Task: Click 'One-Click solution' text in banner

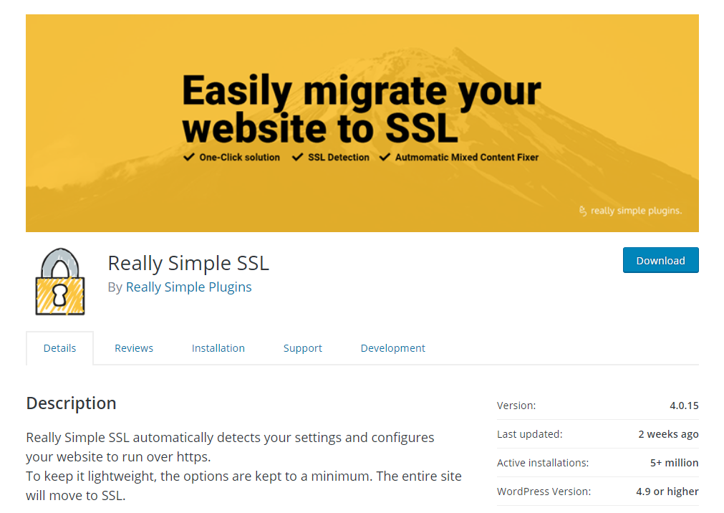Action: point(240,157)
